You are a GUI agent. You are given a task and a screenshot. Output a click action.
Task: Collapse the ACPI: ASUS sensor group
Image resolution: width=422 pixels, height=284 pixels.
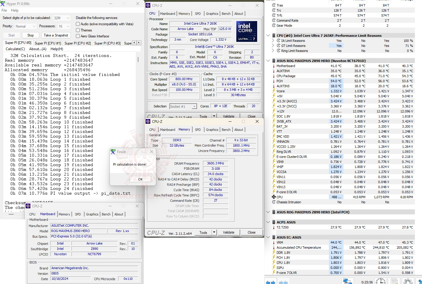(268, 222)
